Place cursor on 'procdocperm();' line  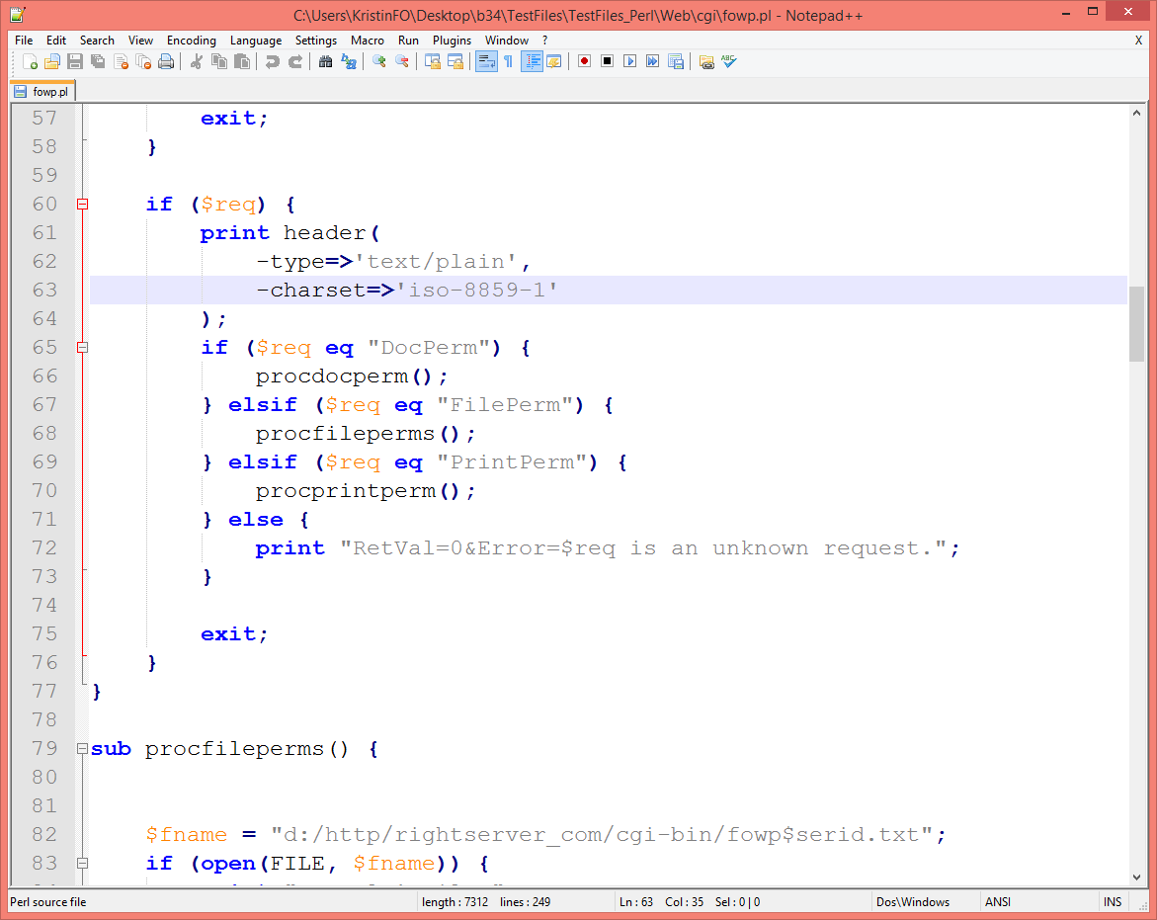pyautogui.click(x=351, y=376)
